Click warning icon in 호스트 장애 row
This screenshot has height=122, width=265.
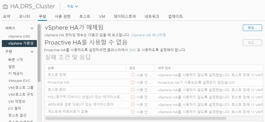[x=133, y=75]
